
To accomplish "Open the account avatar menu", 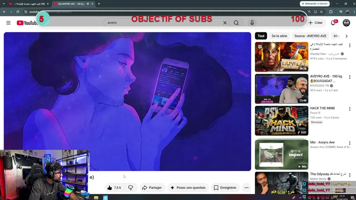I will [346, 23].
